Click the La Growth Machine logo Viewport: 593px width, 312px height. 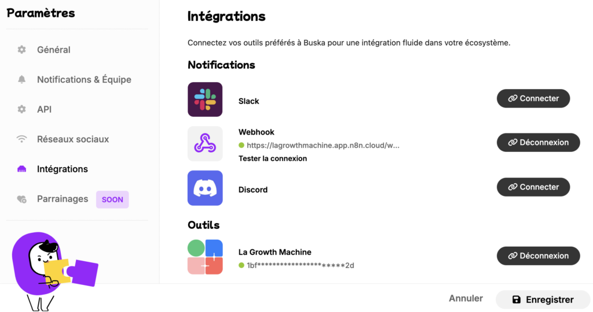[x=205, y=257]
